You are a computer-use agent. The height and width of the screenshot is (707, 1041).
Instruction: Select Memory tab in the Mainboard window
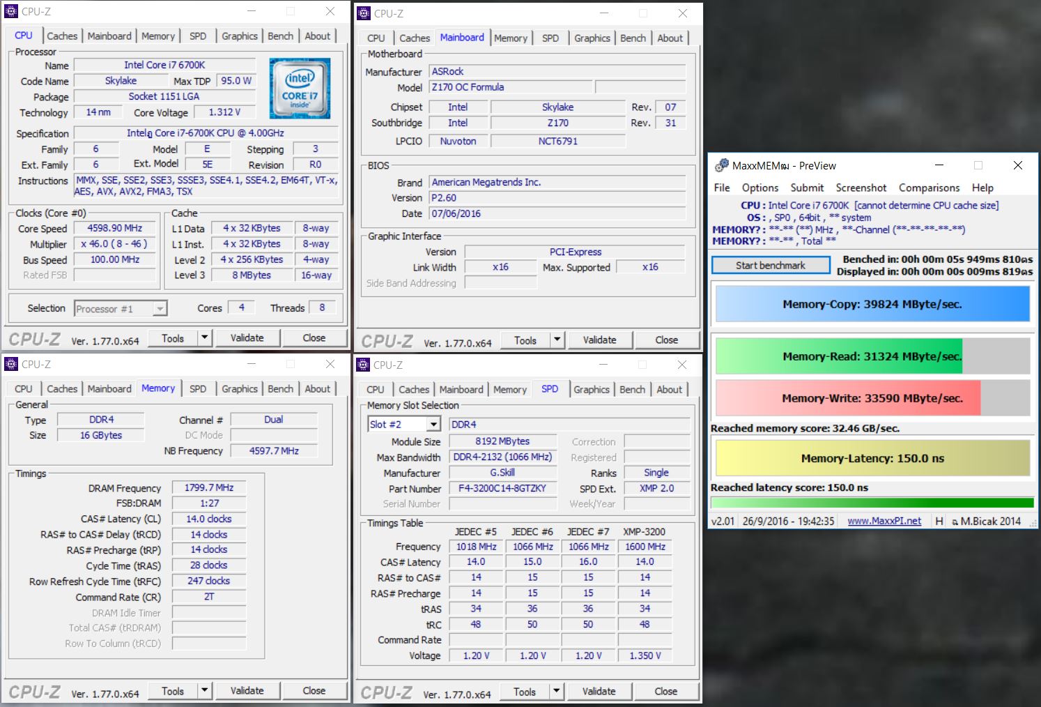511,38
